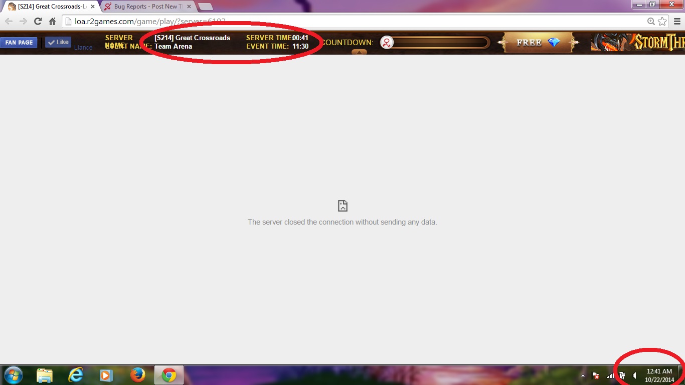Expand the hidden system tray icons arrow
The height and width of the screenshot is (385, 685).
point(583,375)
